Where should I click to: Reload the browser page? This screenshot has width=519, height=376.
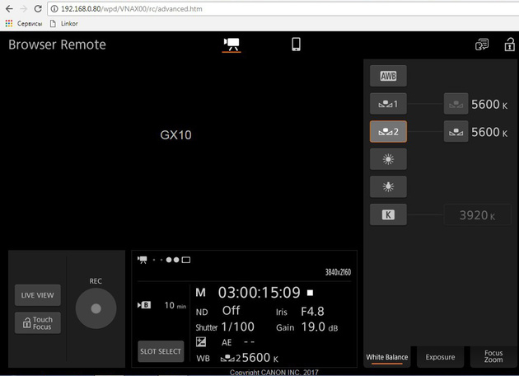coord(38,8)
